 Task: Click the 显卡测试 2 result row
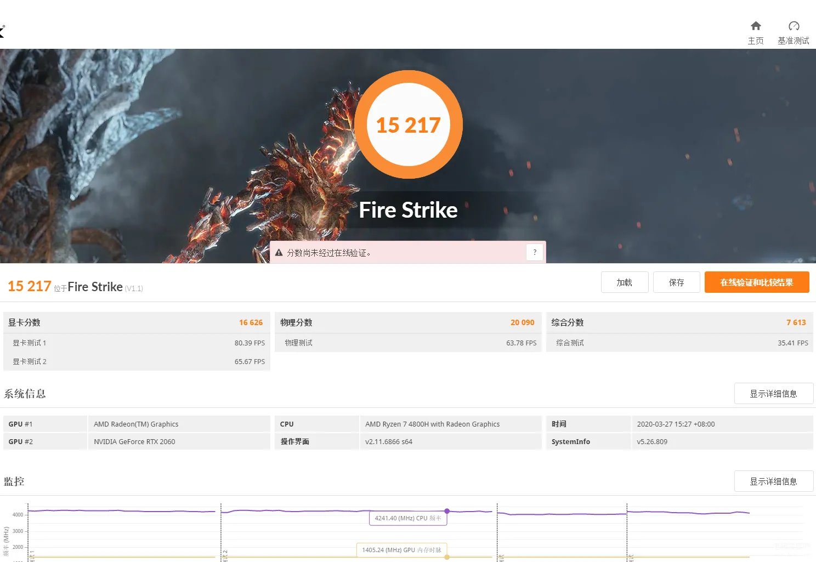click(137, 361)
